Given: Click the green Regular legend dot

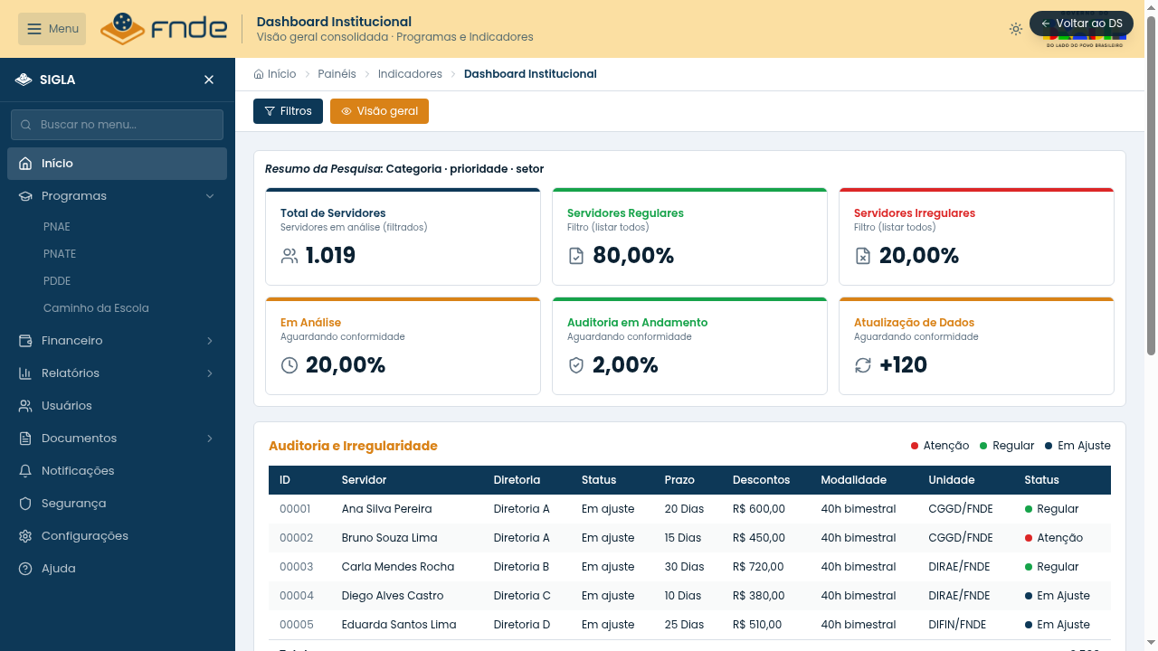Looking at the screenshot, I should pos(983,446).
